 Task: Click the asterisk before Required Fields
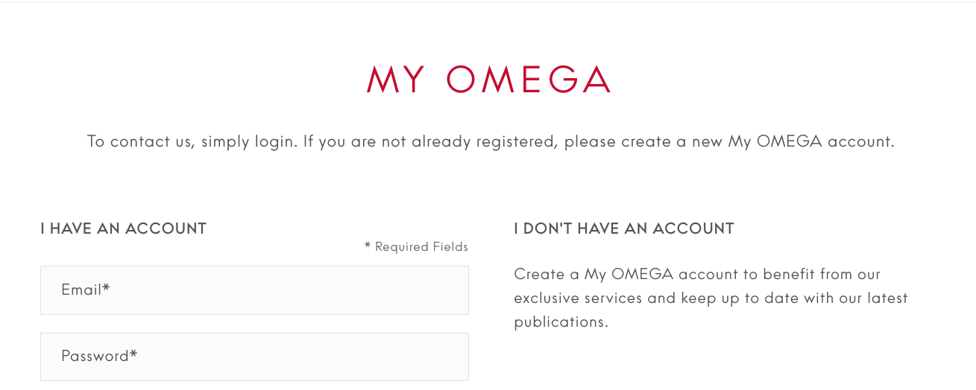368,246
